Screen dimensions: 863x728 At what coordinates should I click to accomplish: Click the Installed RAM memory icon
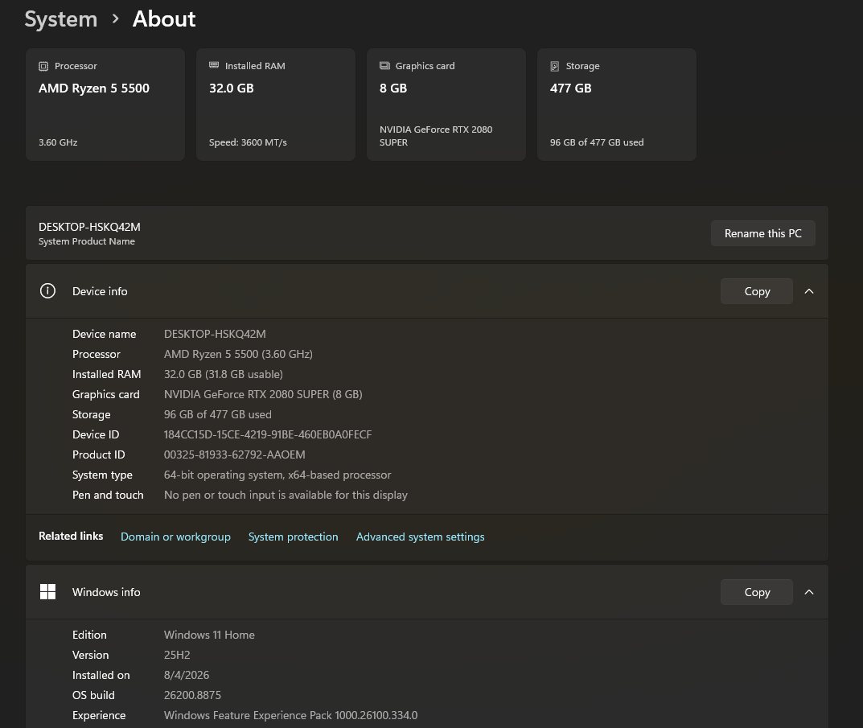point(214,65)
